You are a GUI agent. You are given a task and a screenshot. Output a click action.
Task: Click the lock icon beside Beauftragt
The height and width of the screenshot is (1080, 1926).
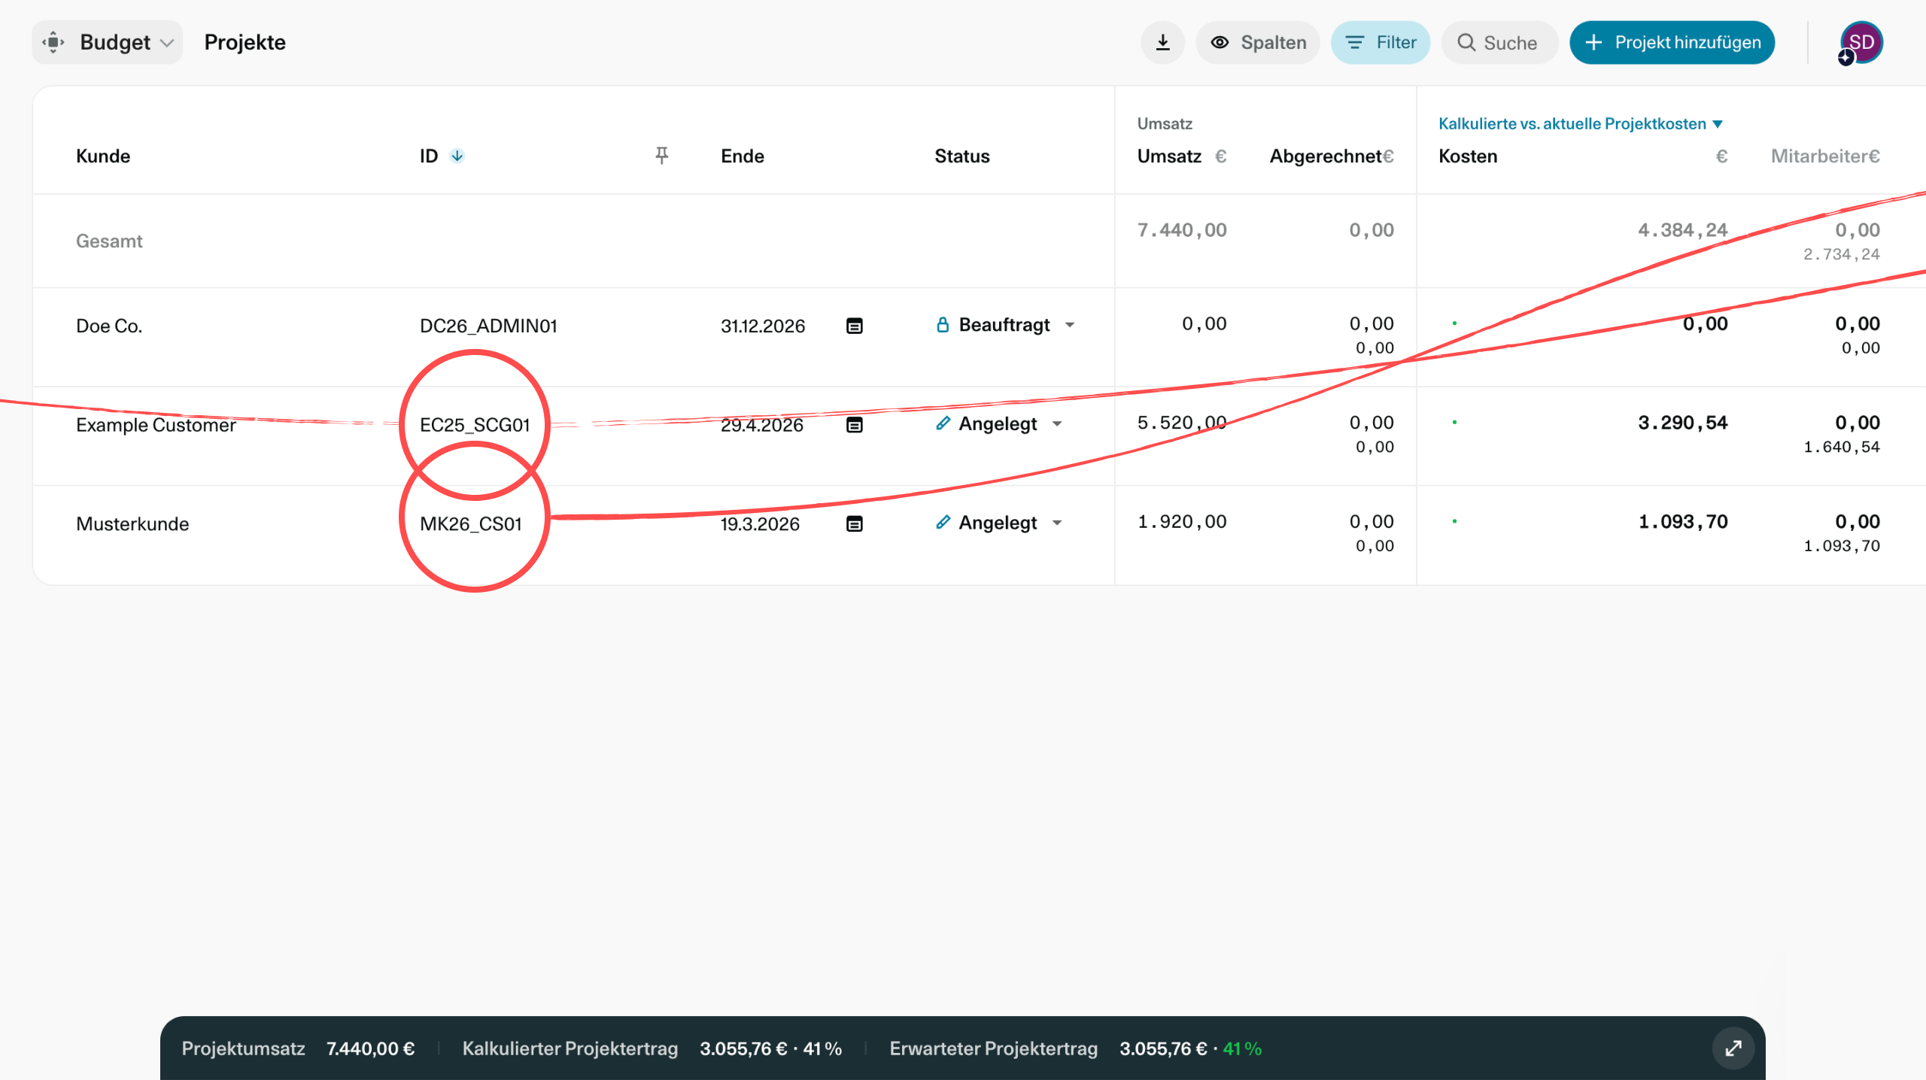(942, 325)
